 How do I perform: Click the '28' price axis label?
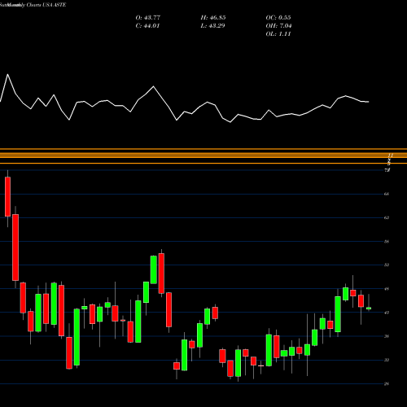(387, 383)
